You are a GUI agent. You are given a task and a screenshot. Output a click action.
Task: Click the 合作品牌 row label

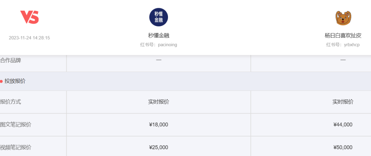click(x=10, y=60)
